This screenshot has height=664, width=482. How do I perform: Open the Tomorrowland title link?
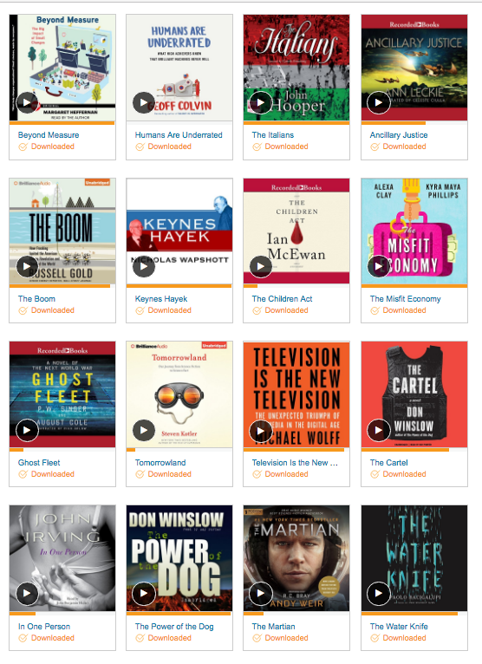(x=160, y=462)
